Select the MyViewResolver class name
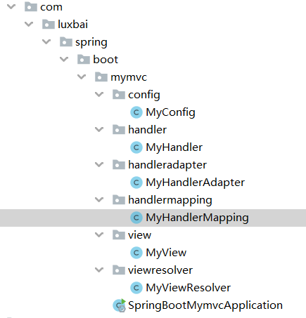 (189, 288)
